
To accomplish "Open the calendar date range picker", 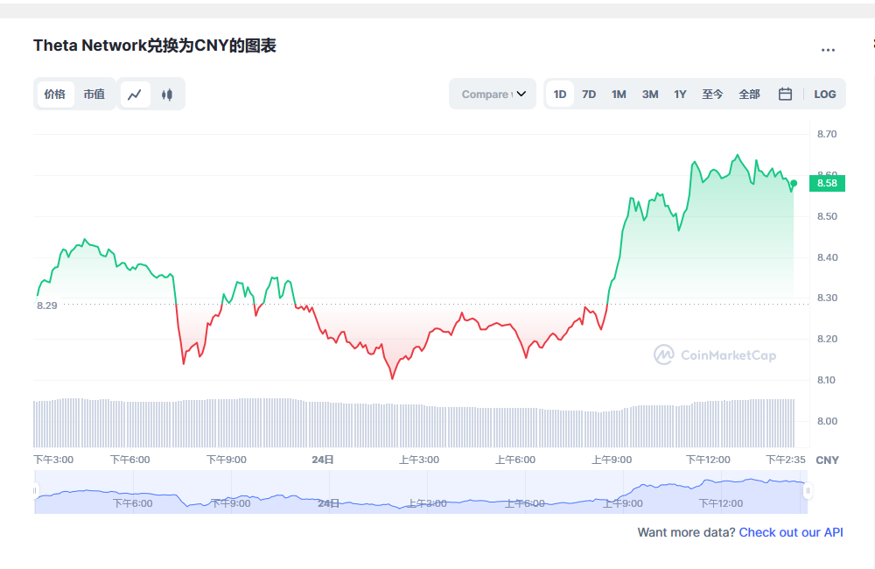I will pos(785,94).
